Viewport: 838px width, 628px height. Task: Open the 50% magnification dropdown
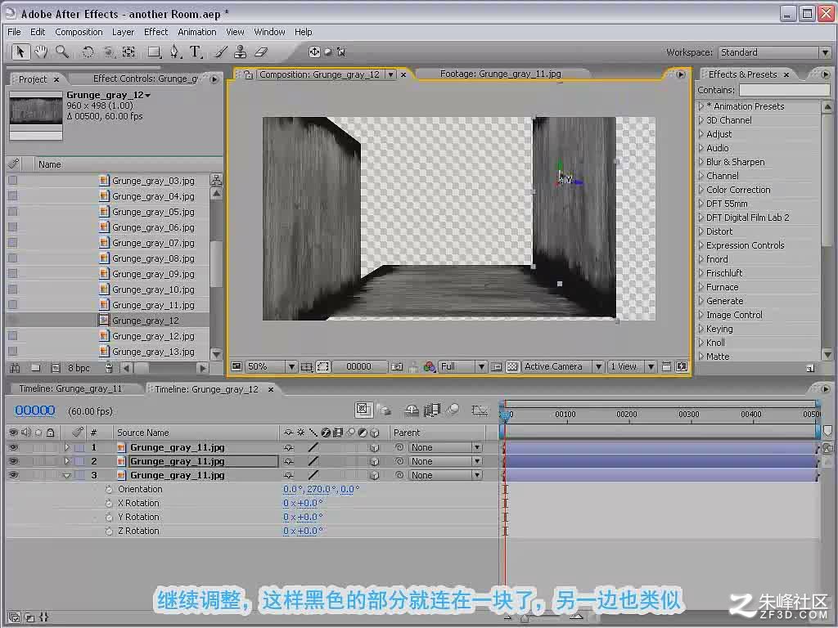pos(271,367)
